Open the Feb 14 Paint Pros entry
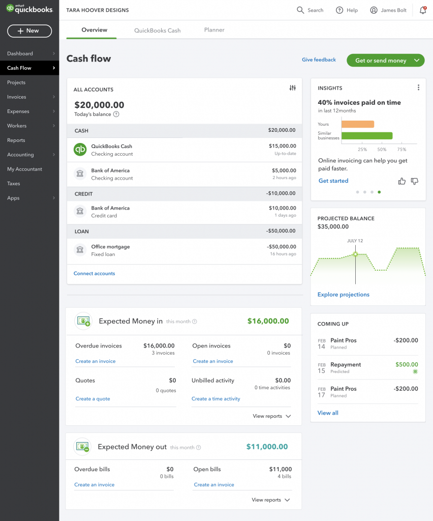The height and width of the screenshot is (521, 433). click(367, 343)
